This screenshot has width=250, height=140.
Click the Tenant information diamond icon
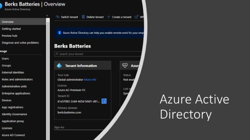coord(59,65)
